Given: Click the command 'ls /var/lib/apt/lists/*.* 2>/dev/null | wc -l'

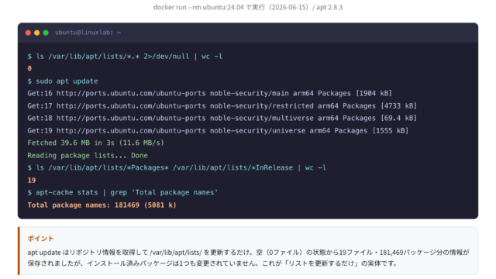Looking at the screenshot, I should pos(125,57).
